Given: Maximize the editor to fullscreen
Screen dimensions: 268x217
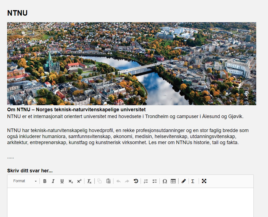Looking at the screenshot, I should tap(204, 181).
